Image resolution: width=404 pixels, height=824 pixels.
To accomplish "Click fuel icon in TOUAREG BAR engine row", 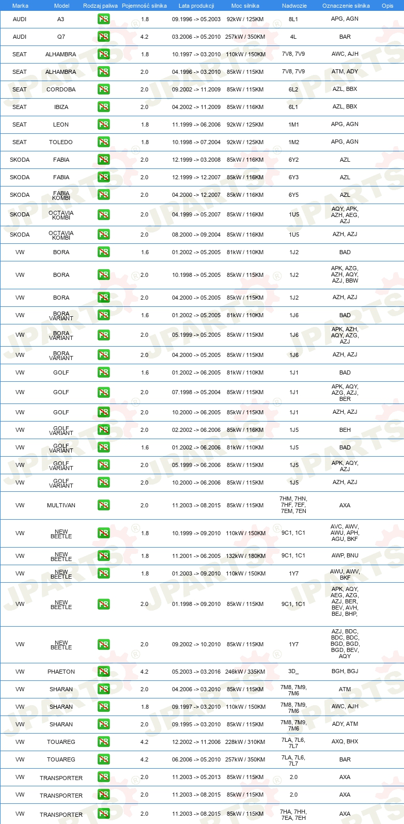I will [103, 759].
